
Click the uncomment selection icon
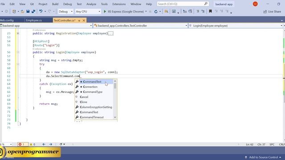[203, 12]
